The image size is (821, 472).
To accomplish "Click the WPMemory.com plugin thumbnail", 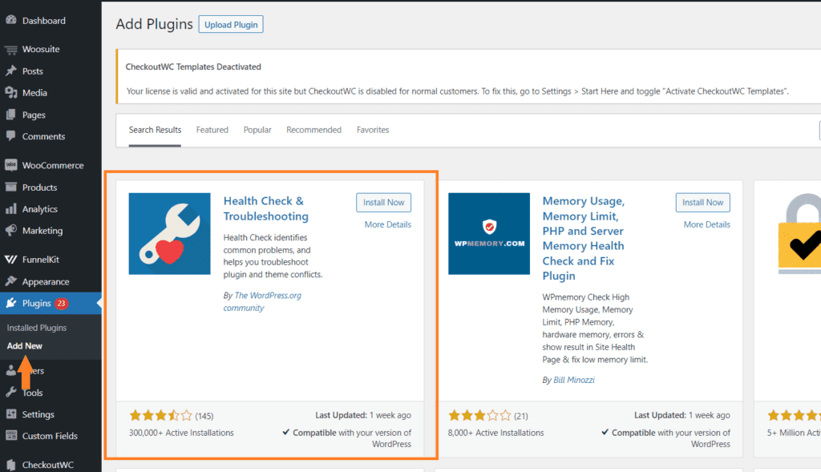I will 489,233.
